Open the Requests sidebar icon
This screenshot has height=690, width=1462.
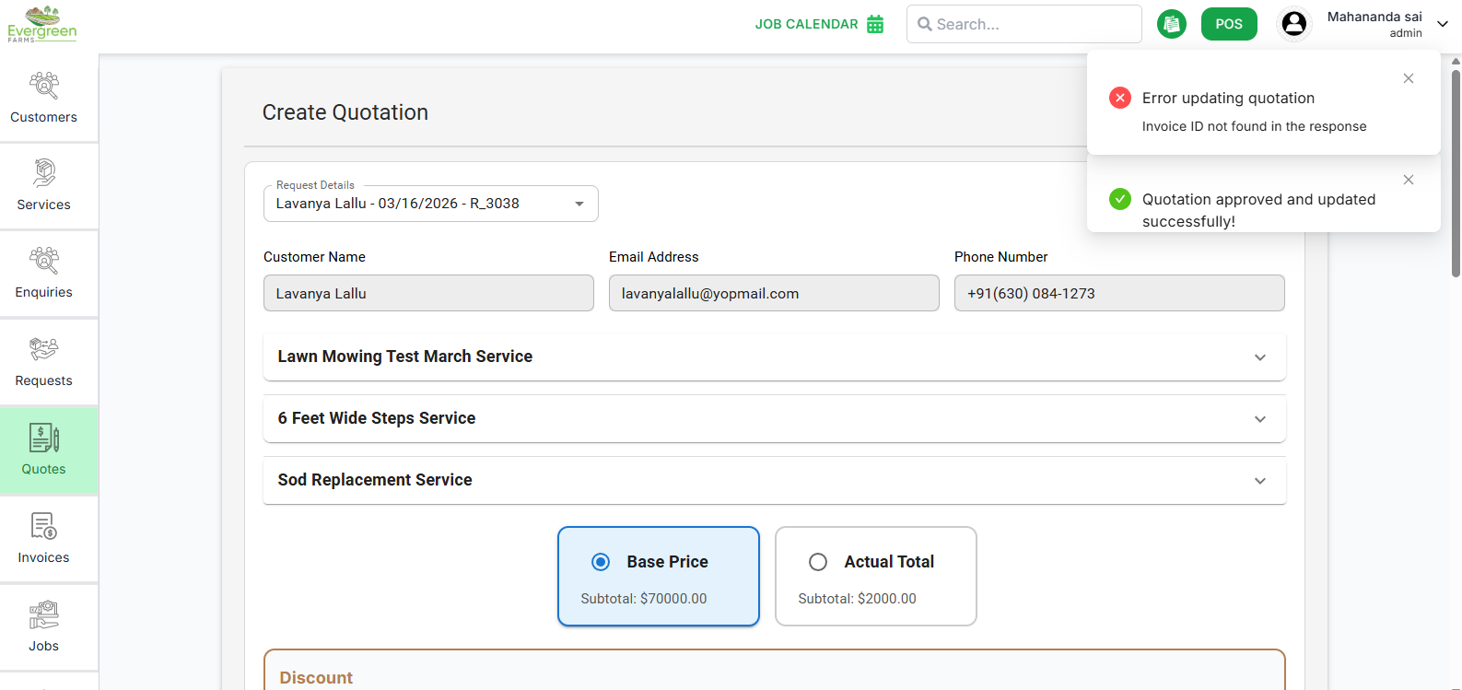click(43, 361)
